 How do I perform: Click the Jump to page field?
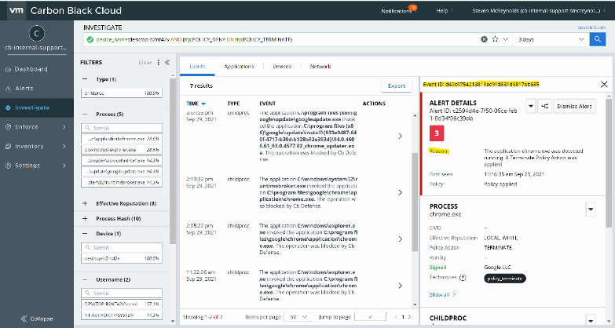(x=370, y=317)
